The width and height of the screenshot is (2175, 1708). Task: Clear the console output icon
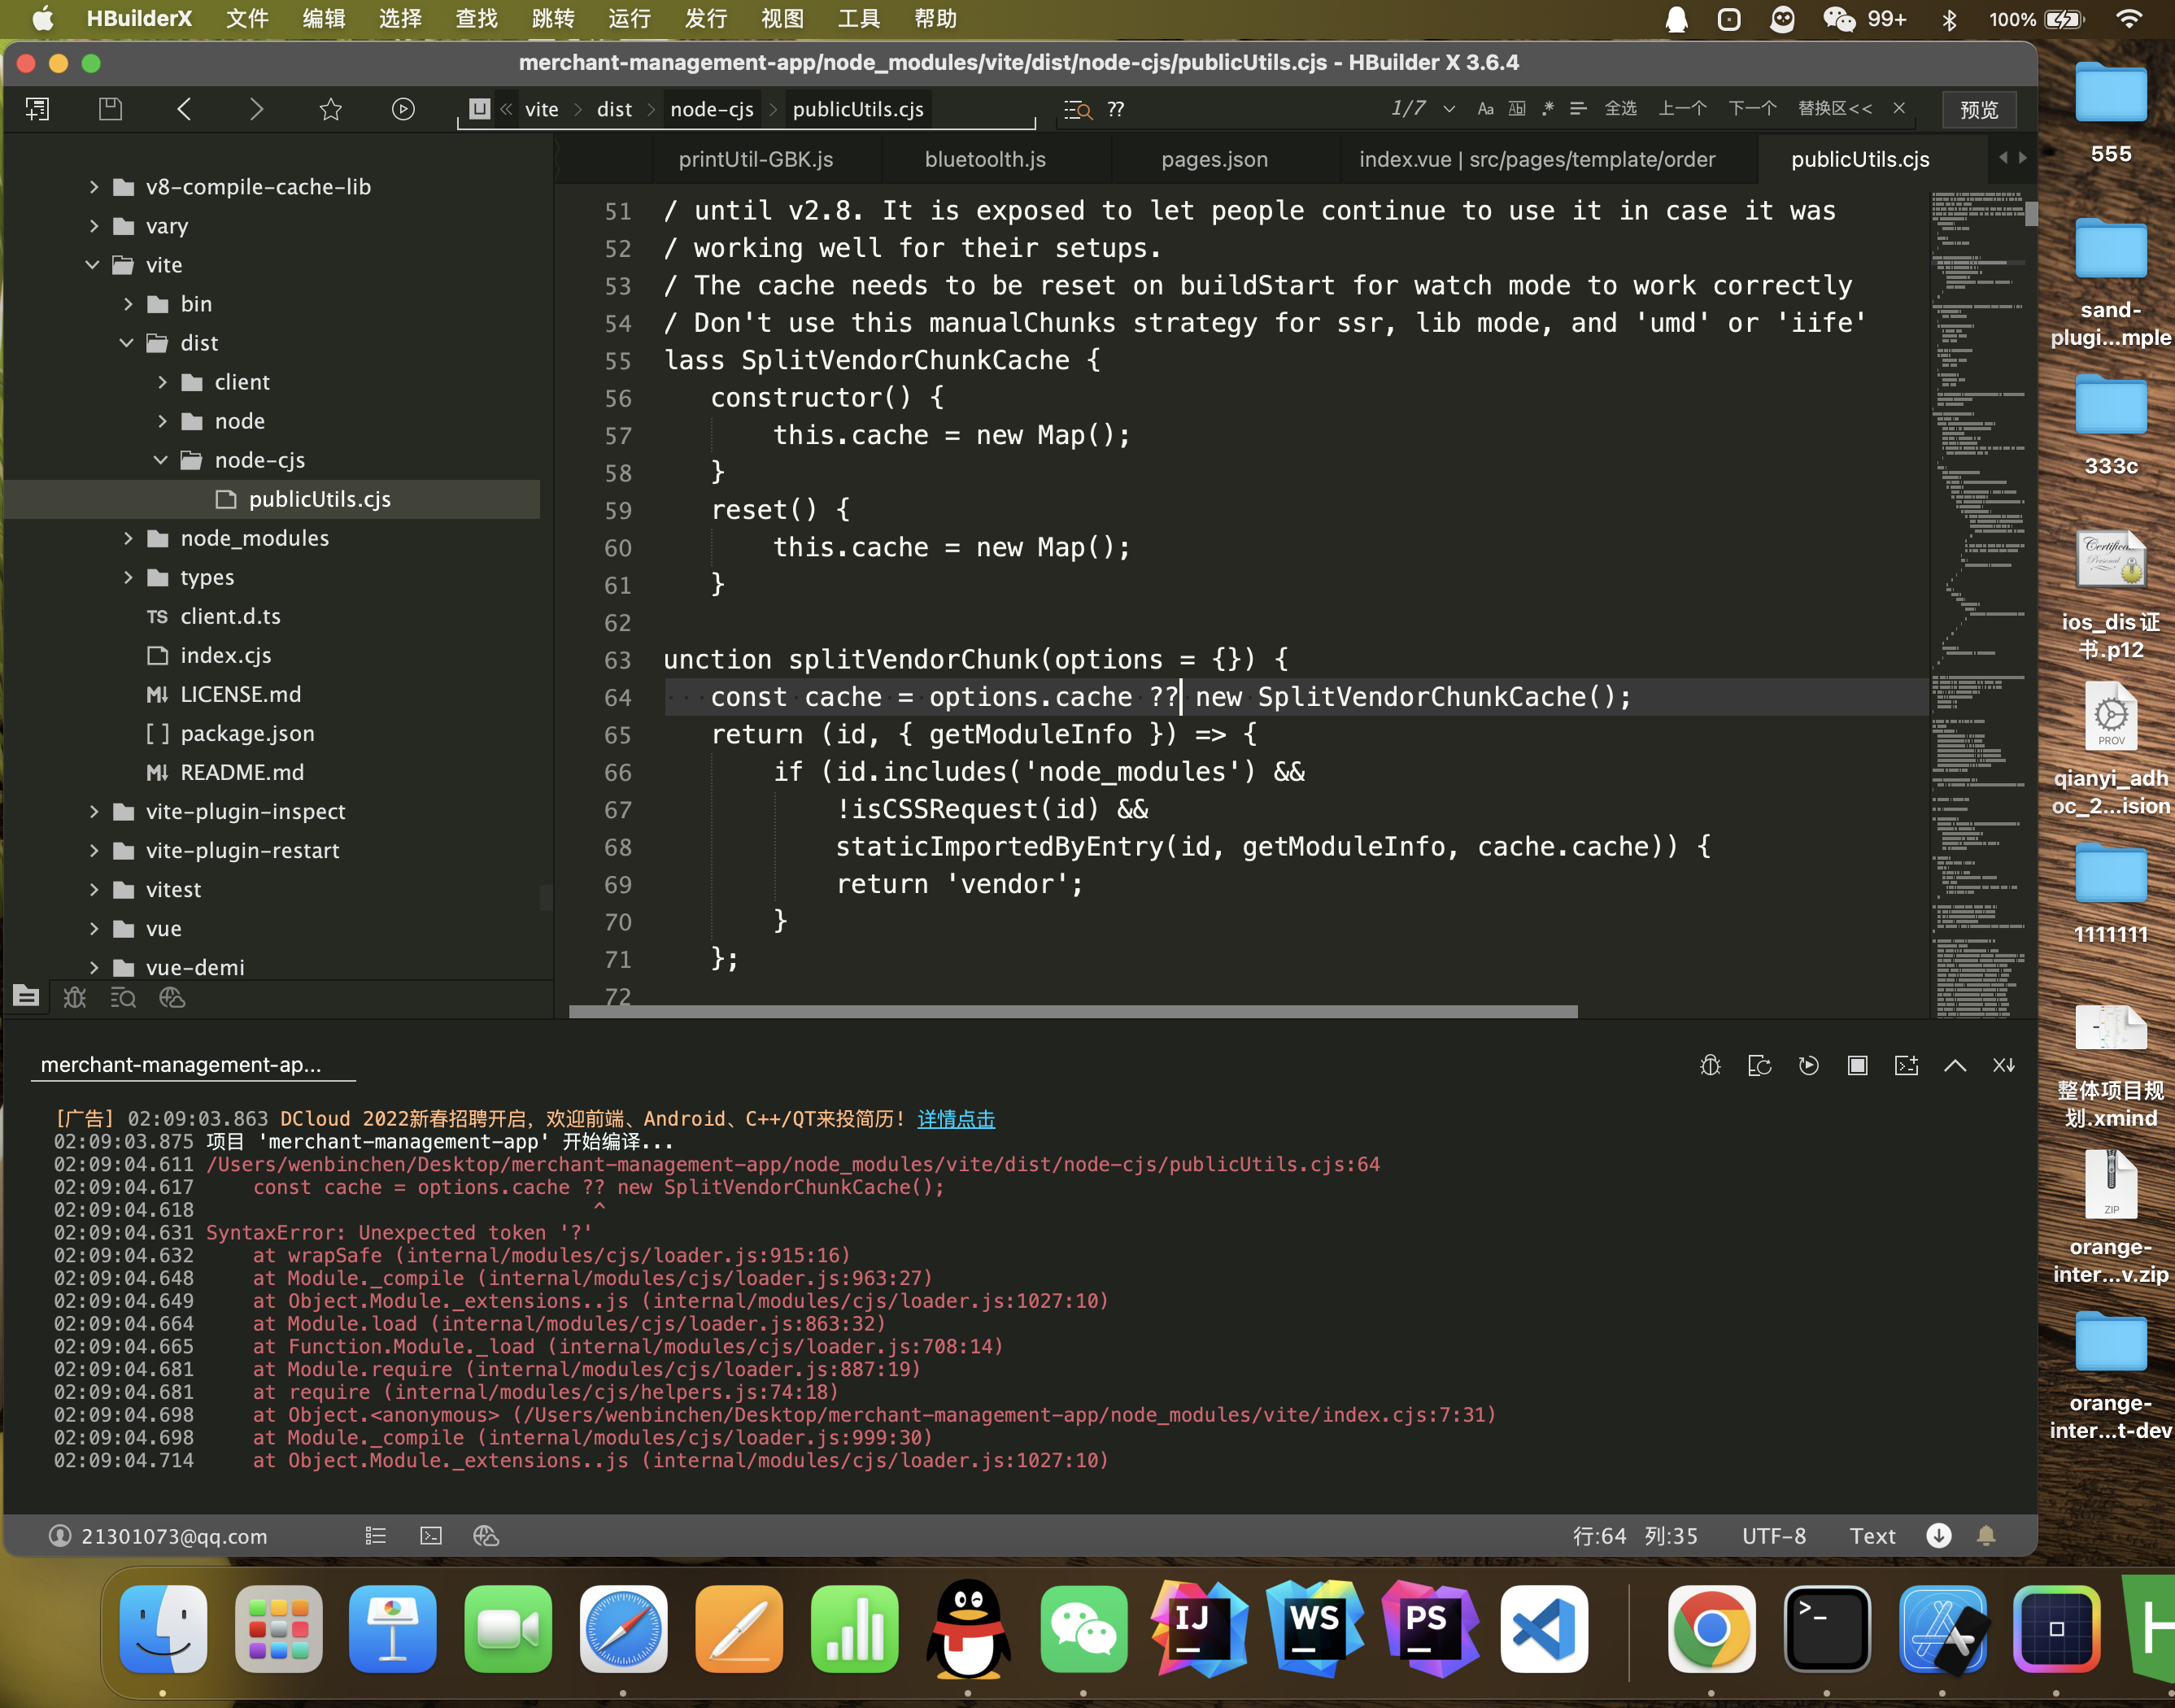[2004, 1065]
